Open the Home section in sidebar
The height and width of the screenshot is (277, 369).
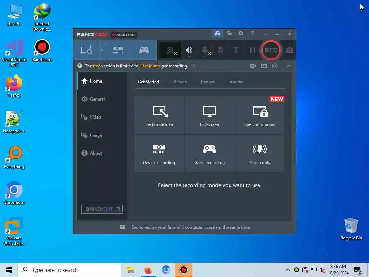pos(102,81)
